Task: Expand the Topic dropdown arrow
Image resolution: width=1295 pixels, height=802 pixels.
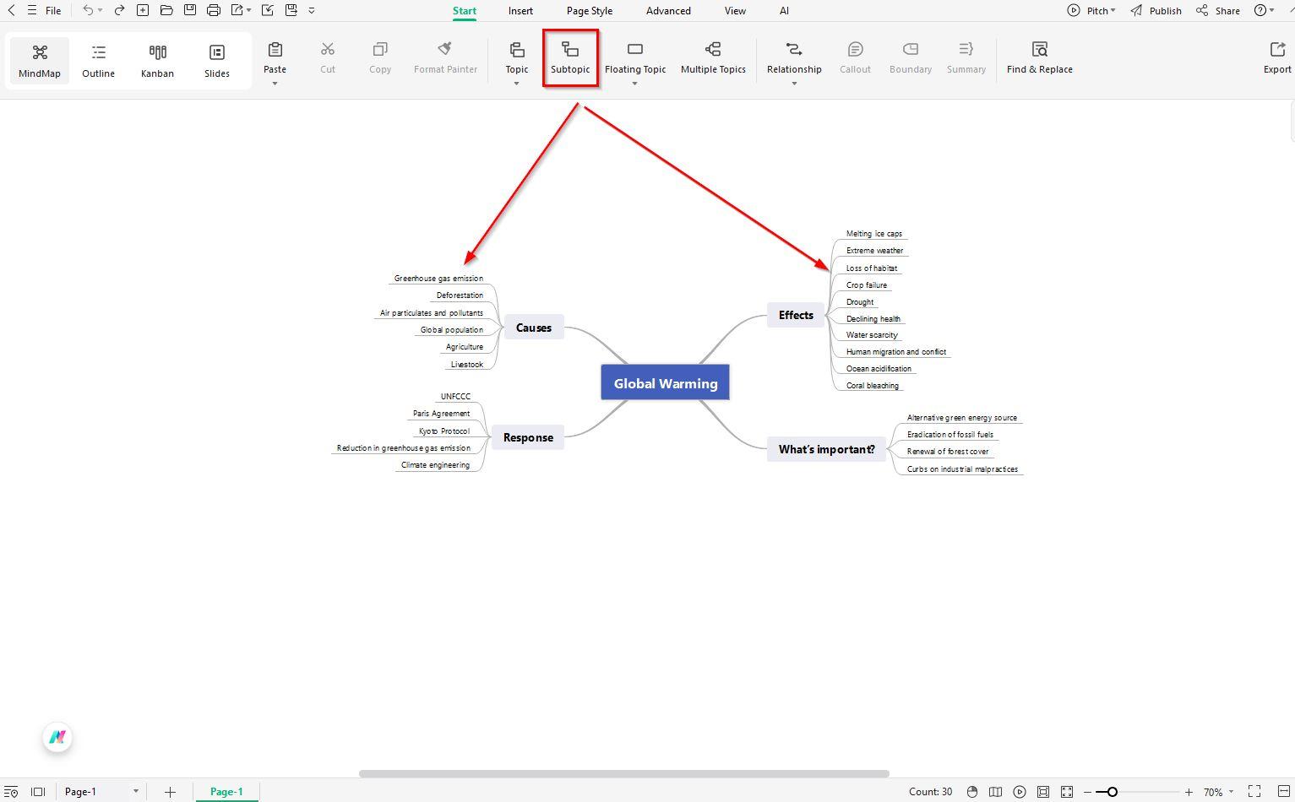Action: point(516,84)
